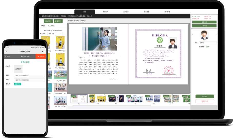The width and height of the screenshot is (233, 138).
Task: Switch to the 模板编辑 tab
Action: 105,12
